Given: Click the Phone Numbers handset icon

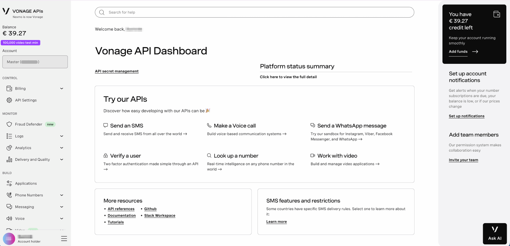Looking at the screenshot, I should point(9,195).
